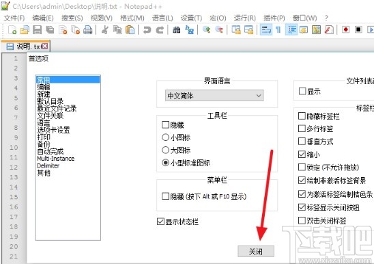Open the 文件(F) menu

[x=14, y=18]
